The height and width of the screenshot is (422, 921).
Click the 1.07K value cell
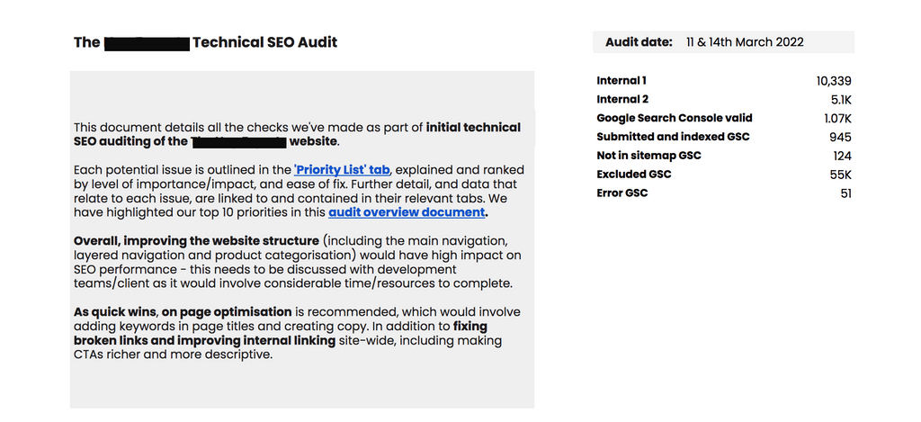[837, 118]
